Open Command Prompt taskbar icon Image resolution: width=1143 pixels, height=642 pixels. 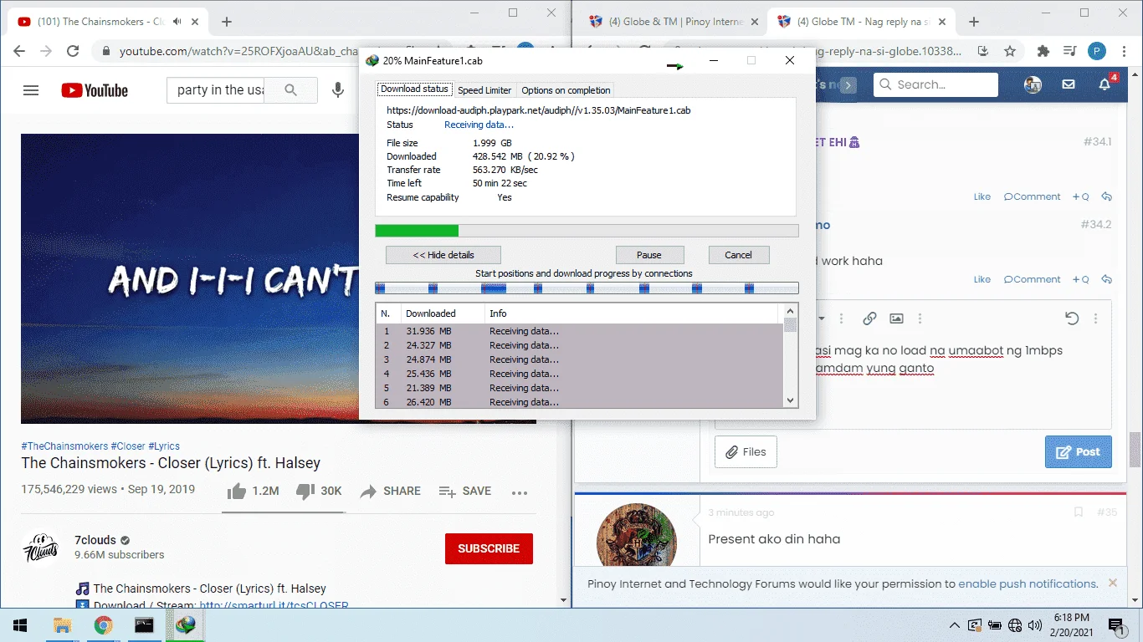(144, 625)
